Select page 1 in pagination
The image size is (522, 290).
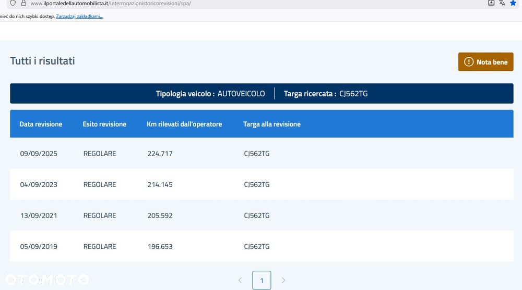click(262, 280)
